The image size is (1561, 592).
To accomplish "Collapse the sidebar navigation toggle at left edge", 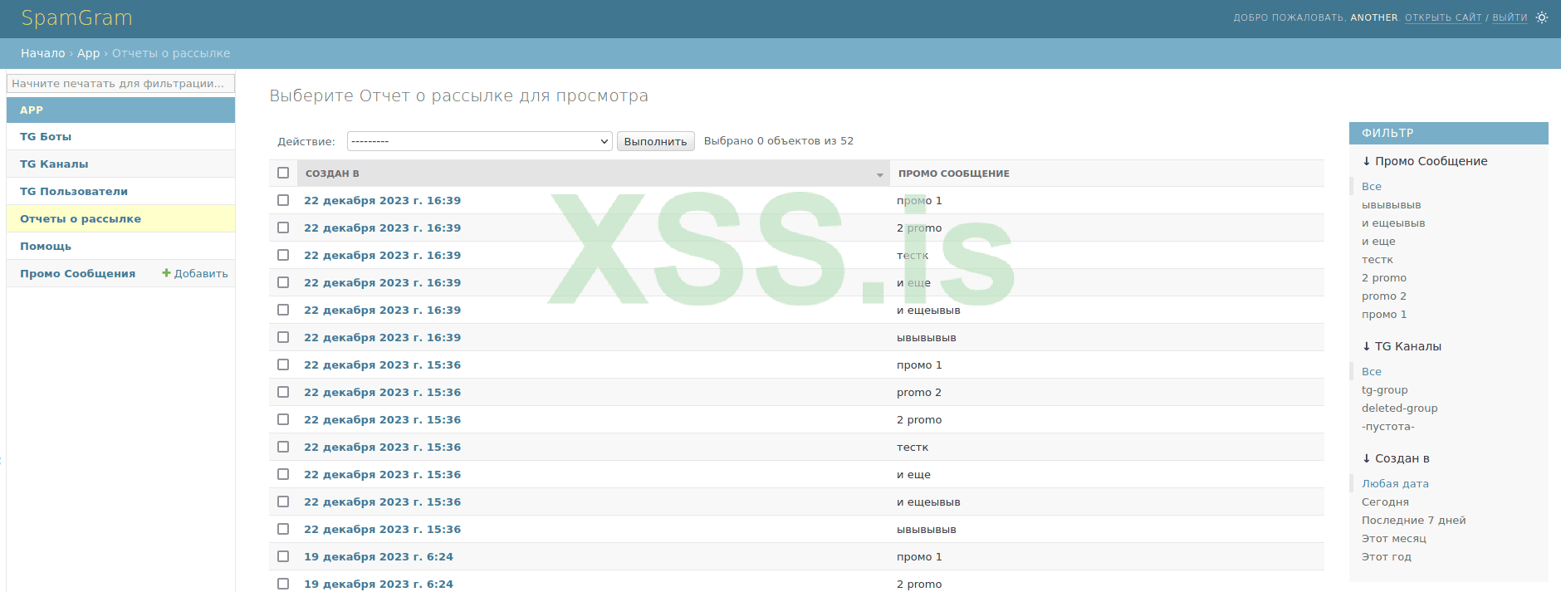I will [2, 459].
